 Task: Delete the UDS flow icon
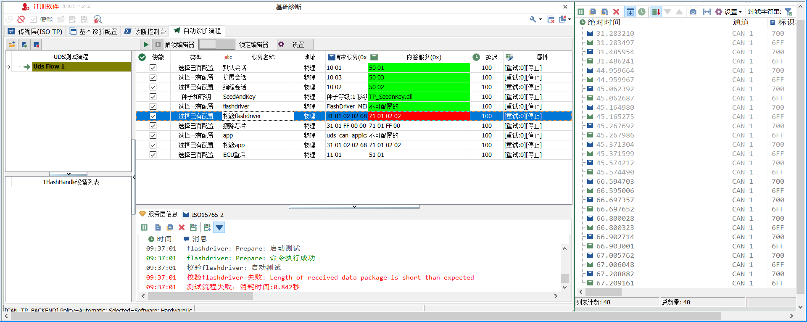point(36,45)
